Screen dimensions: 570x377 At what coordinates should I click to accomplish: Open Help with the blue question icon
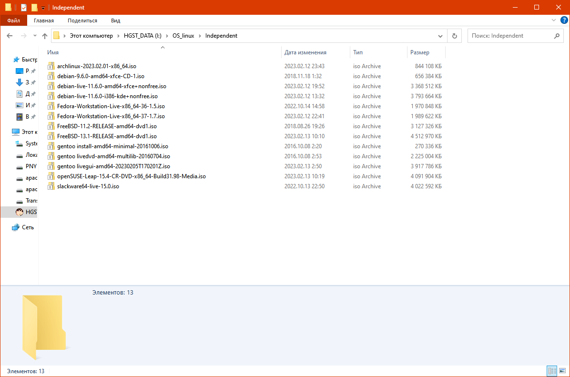tap(564, 20)
